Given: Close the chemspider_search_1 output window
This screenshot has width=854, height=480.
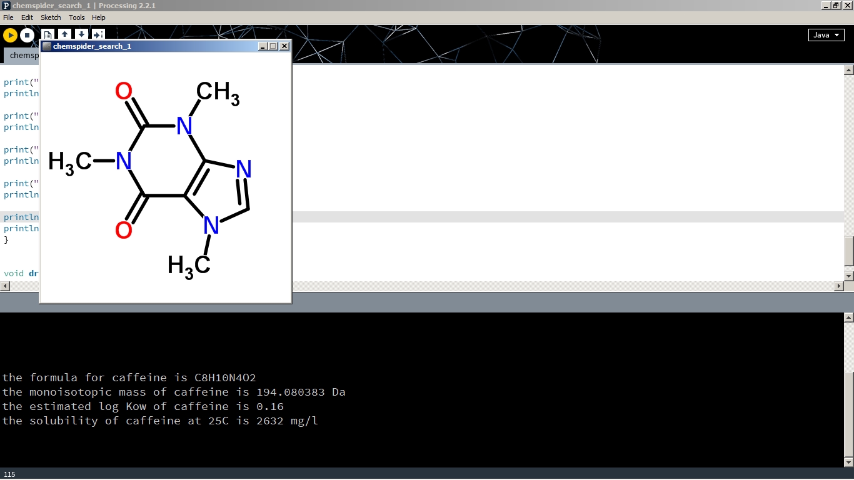Looking at the screenshot, I should 284,46.
